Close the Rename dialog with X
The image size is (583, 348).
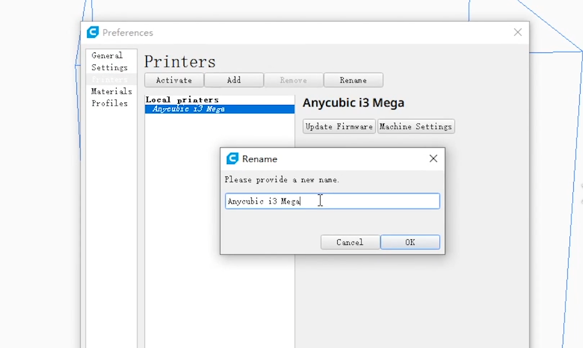click(433, 159)
